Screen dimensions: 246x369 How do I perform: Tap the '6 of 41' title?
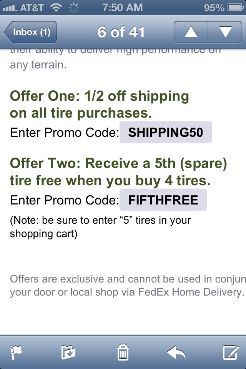click(x=121, y=32)
